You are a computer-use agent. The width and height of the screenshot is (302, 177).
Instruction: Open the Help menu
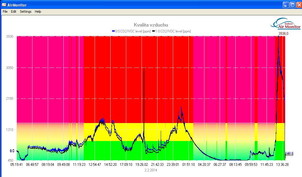(38, 12)
